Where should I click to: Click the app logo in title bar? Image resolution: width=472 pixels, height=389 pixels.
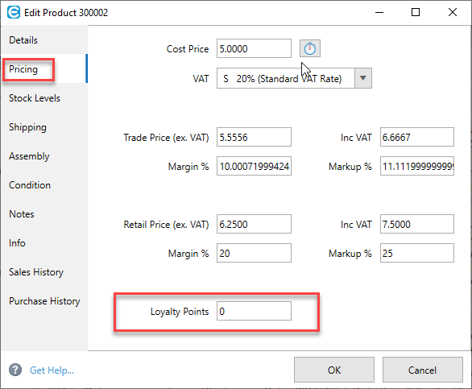pyautogui.click(x=14, y=12)
